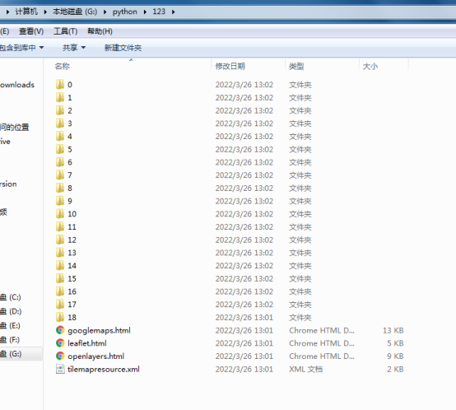Image resolution: width=456 pixels, height=410 pixels.
Task: Click 9 KB size of openlayers.html
Action: click(396, 356)
